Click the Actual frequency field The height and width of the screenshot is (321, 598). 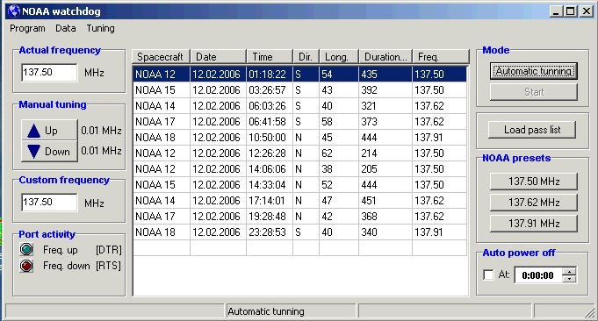[x=49, y=72]
